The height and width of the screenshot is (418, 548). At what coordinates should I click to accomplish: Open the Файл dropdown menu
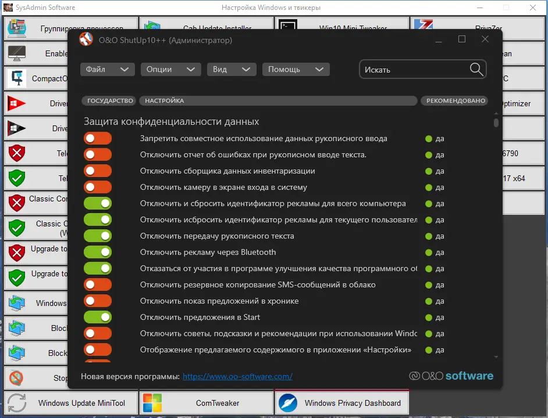pyautogui.click(x=107, y=69)
